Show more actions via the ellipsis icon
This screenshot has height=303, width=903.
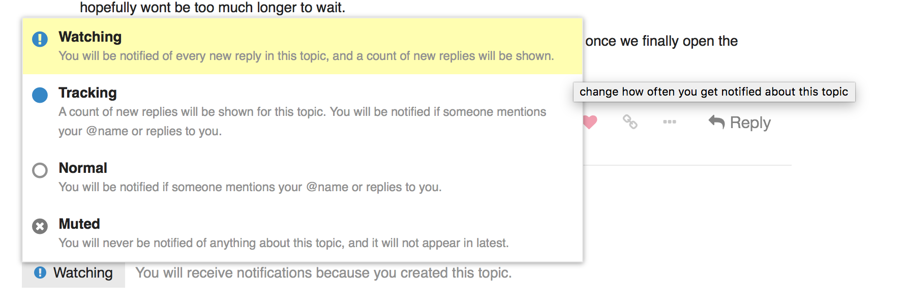(x=670, y=122)
